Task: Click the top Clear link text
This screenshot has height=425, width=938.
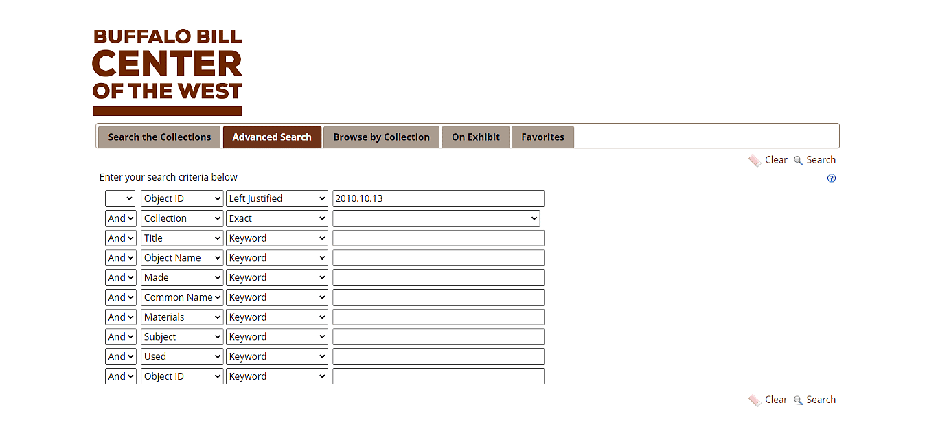Action: 776,160
